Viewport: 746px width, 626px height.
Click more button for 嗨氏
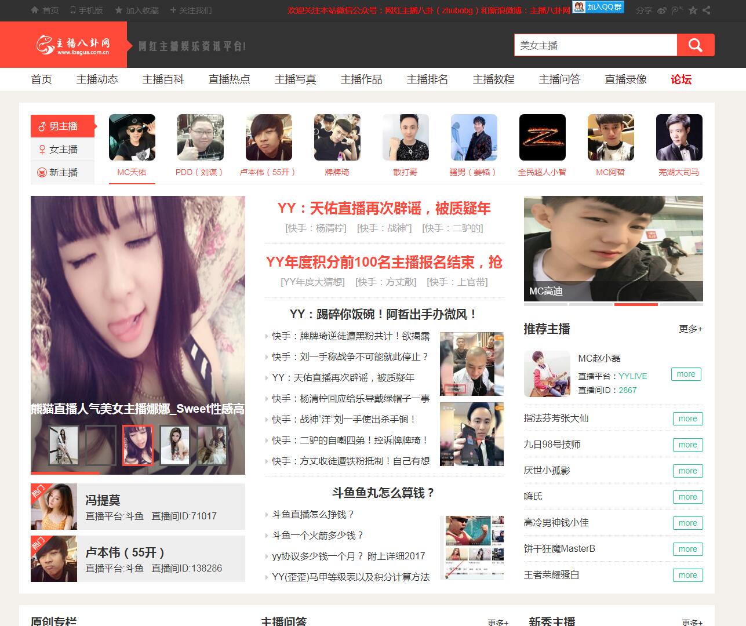click(688, 497)
